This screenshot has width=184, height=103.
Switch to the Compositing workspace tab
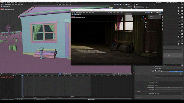[x=62, y=3]
